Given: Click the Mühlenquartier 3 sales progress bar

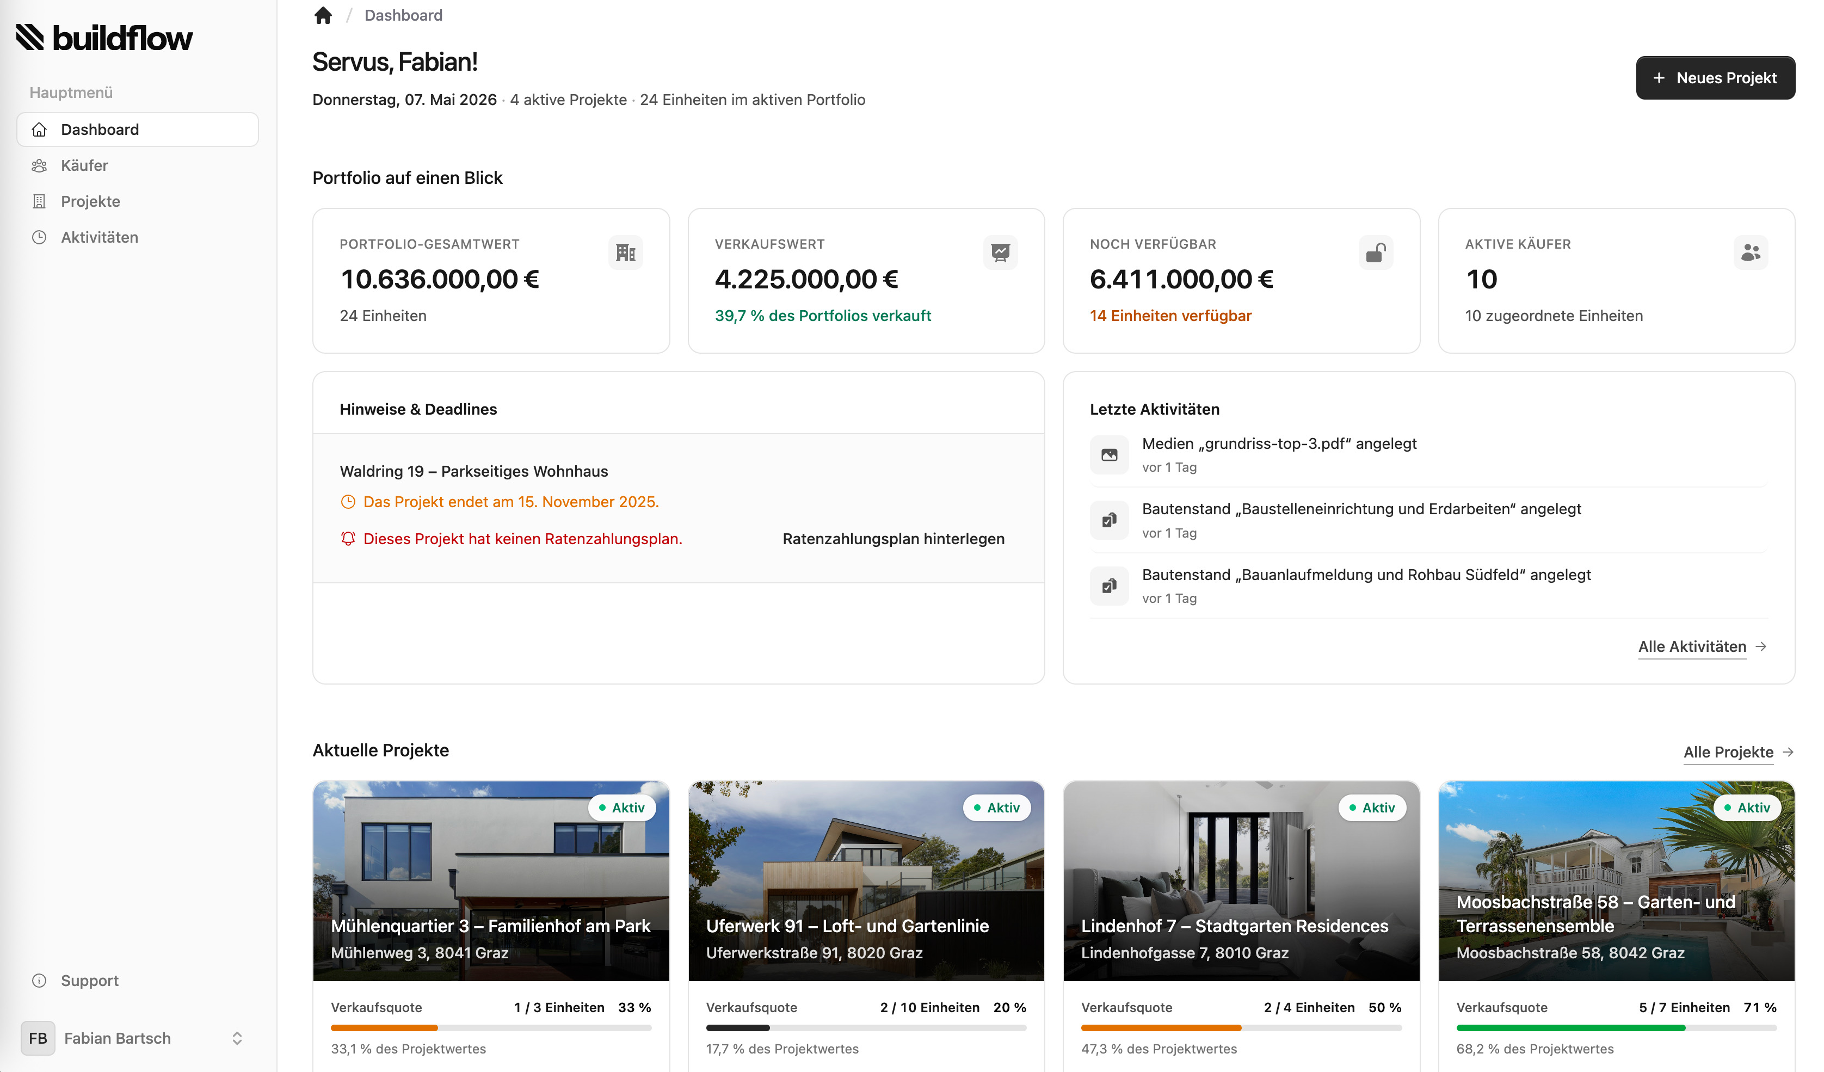Looking at the screenshot, I should click(x=491, y=1028).
